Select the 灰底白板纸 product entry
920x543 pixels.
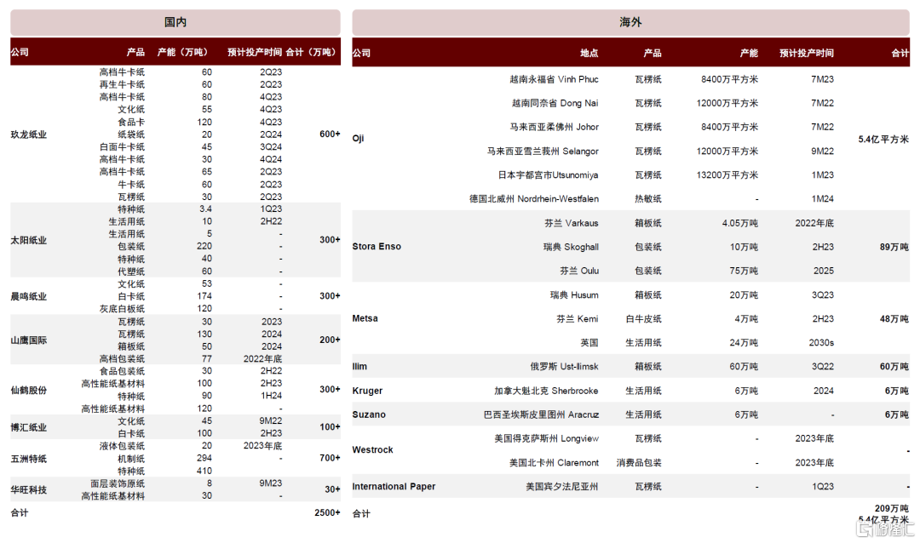coord(122,308)
